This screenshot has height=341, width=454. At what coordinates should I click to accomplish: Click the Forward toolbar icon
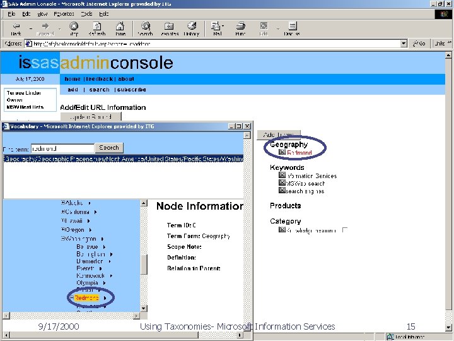coord(45,28)
